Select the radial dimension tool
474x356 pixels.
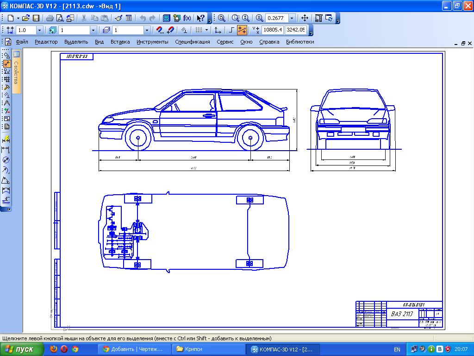pos(6,170)
